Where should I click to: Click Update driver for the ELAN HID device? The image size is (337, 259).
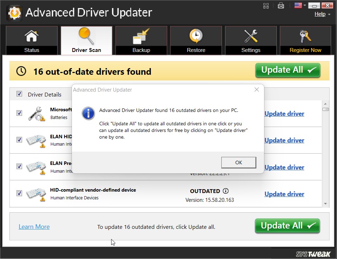[x=284, y=140]
